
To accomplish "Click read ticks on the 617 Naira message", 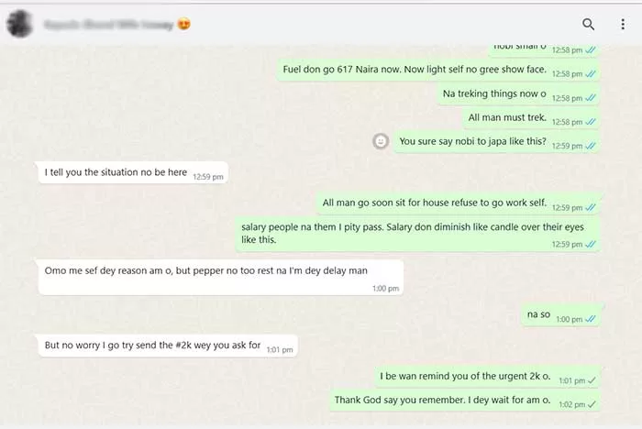I will point(591,73).
